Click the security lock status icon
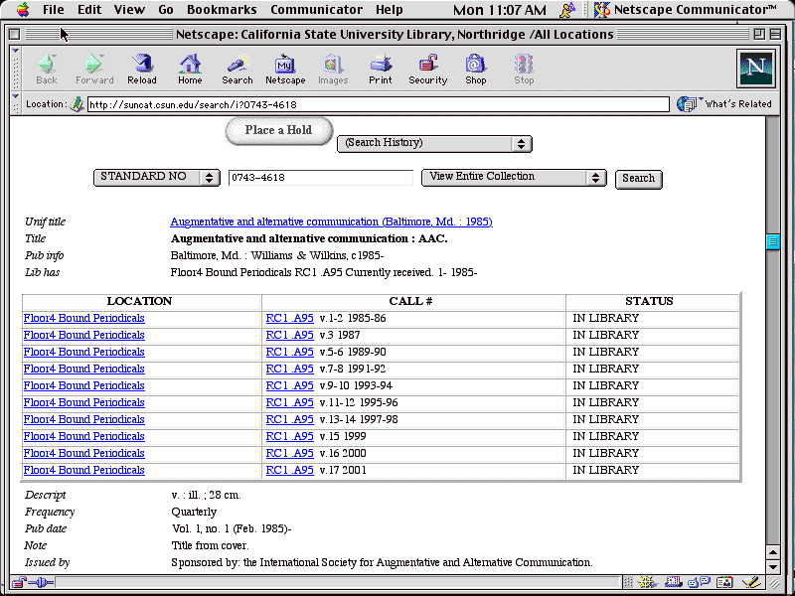This screenshot has height=596, width=795. (19, 583)
